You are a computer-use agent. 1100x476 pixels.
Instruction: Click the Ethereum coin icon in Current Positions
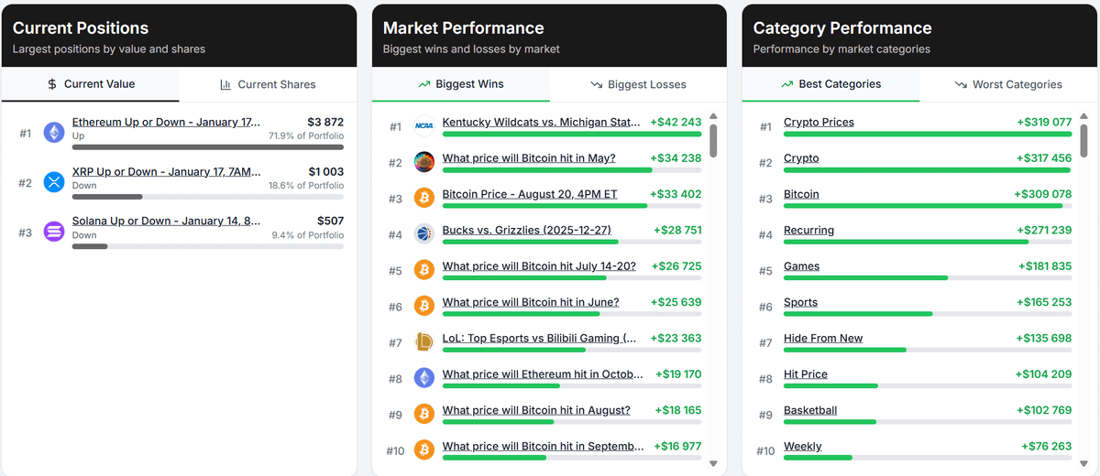[x=54, y=134]
